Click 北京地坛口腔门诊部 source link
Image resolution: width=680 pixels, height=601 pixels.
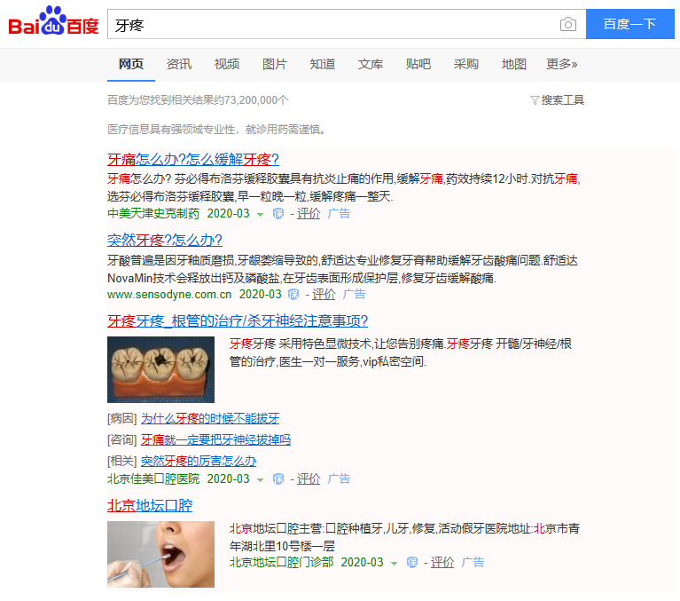coord(281,562)
